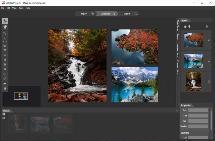Select the mountain lake image on canvas
Viewport: 215px width, 141px height.
pos(135,85)
